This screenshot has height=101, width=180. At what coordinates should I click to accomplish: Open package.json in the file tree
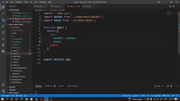pyautogui.click(x=17, y=79)
